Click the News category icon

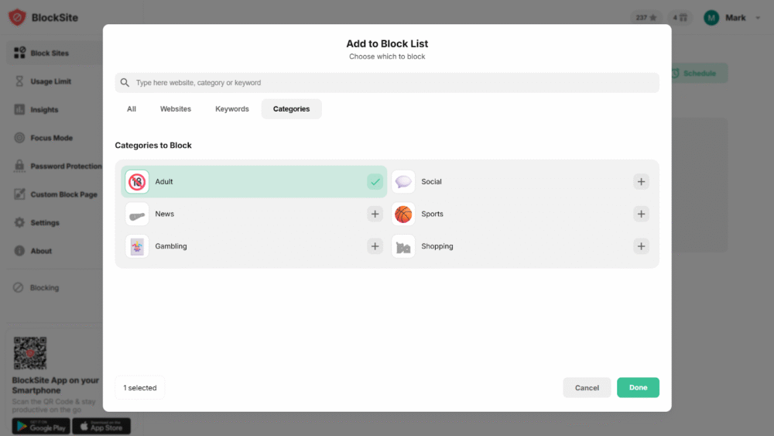tap(137, 215)
